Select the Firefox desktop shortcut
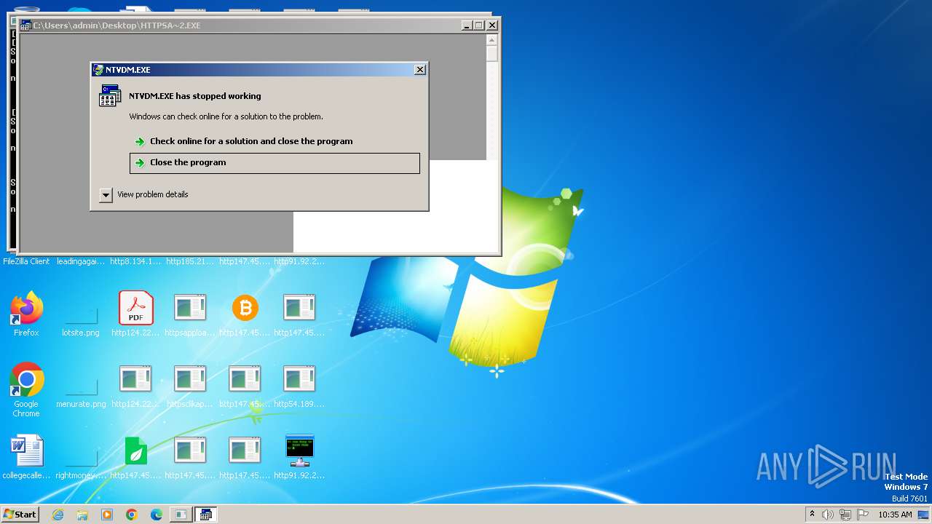This screenshot has width=932, height=524. (x=26, y=315)
